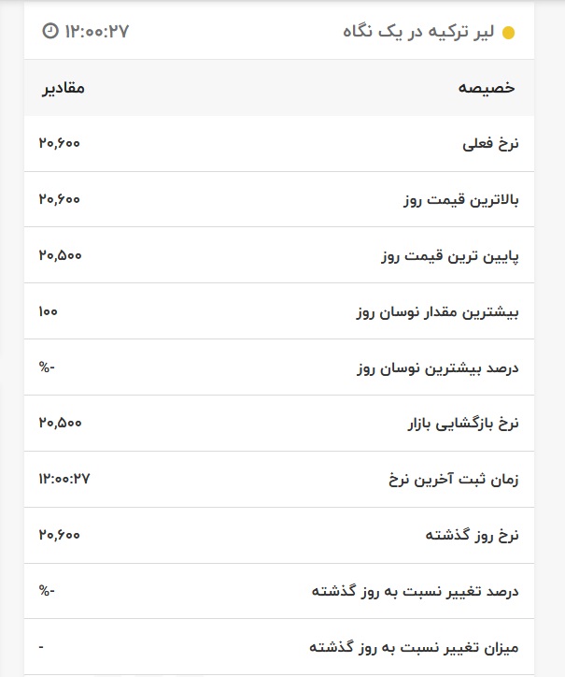The width and height of the screenshot is (565, 677).
Task: Click the value 100 in the fluctuation row
Action: pos(49,310)
